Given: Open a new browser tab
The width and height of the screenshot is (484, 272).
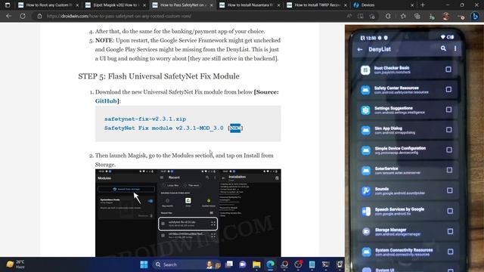Looking at the screenshot, I should click(x=423, y=5).
